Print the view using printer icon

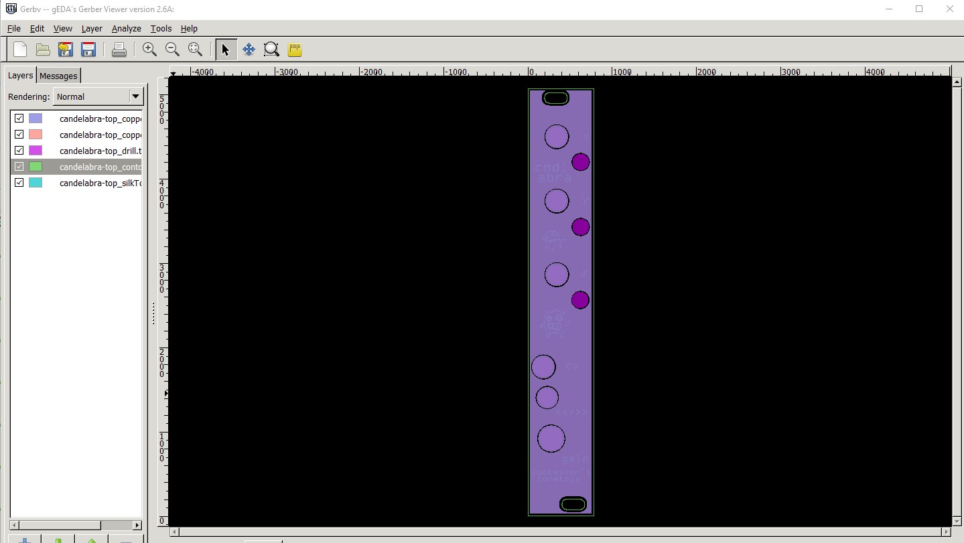tap(119, 50)
